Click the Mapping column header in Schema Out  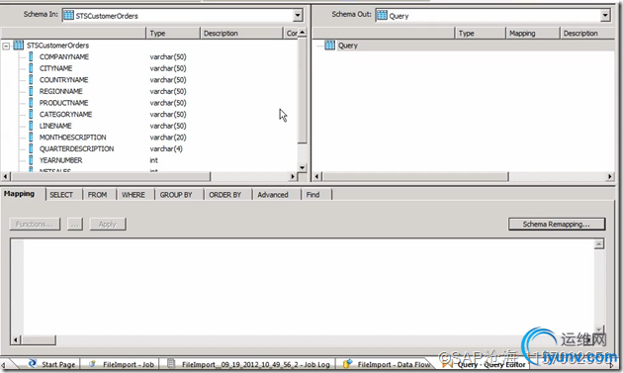click(532, 33)
